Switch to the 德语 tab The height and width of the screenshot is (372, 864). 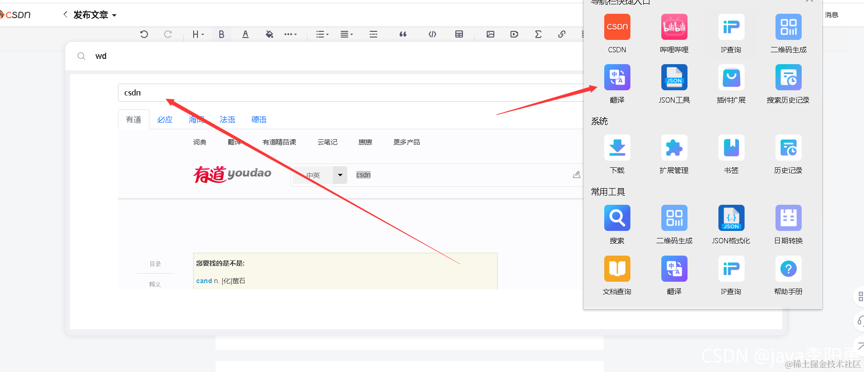tap(259, 119)
